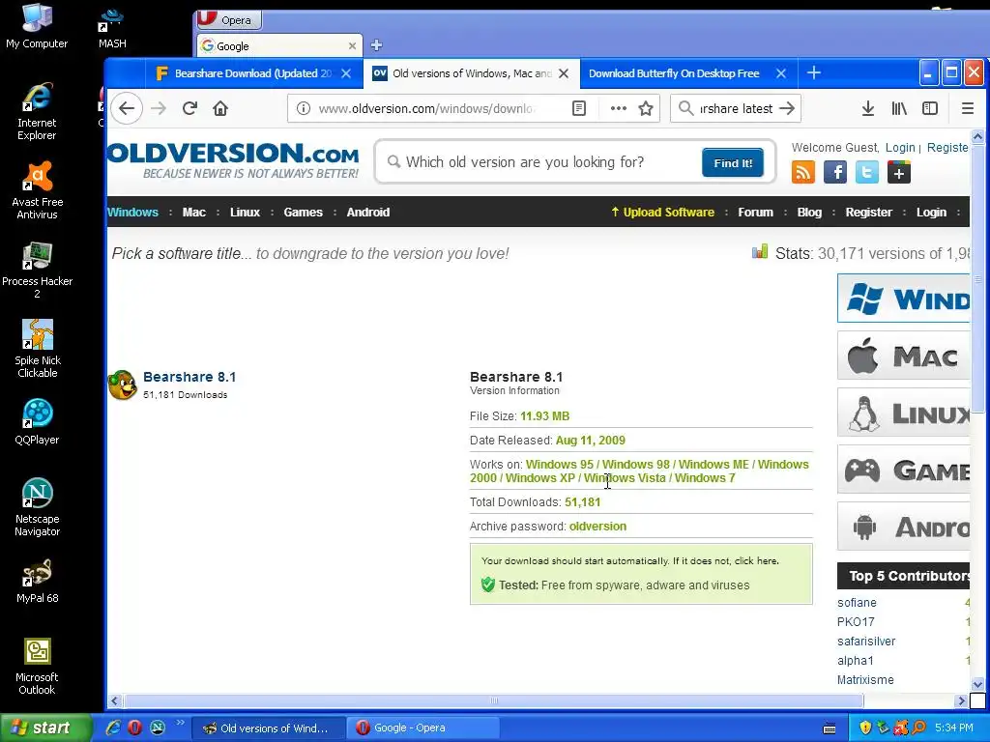Show site information icon in address bar
The height and width of the screenshot is (742, 990).
point(303,108)
